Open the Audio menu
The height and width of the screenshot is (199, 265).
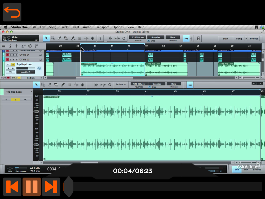[x=87, y=27]
